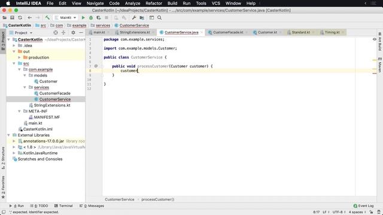Collapse the services package
Image resolution: width=383 pixels, height=215 pixels.
25,87
